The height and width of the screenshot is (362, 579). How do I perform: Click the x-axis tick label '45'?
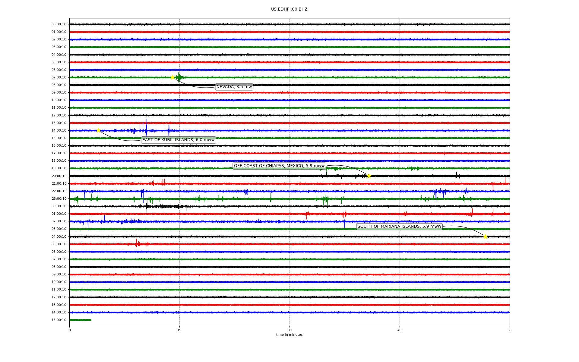pos(400,330)
